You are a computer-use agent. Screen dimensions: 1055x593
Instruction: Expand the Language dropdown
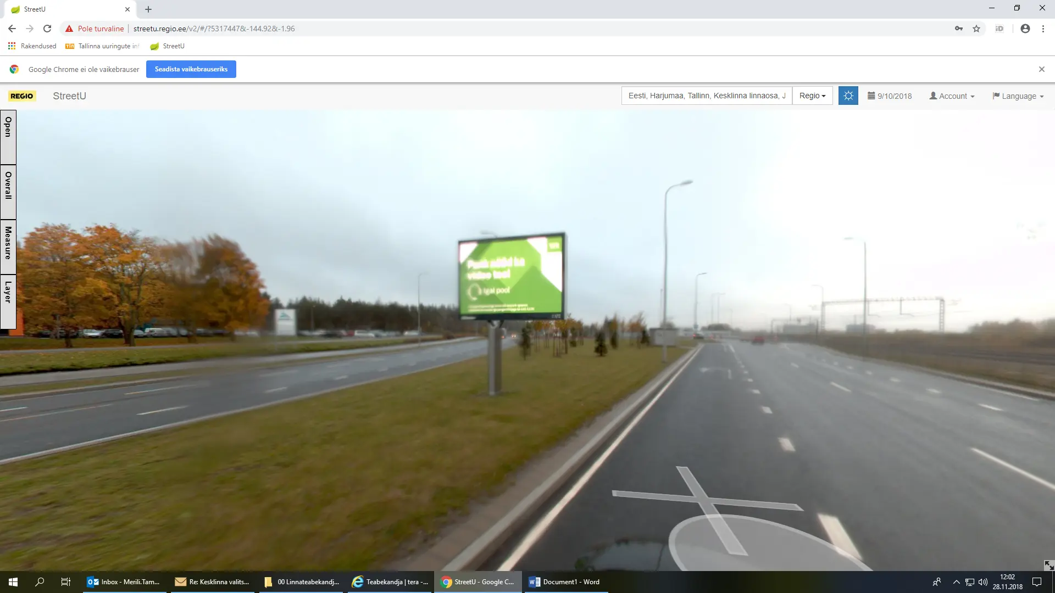[1018, 96]
